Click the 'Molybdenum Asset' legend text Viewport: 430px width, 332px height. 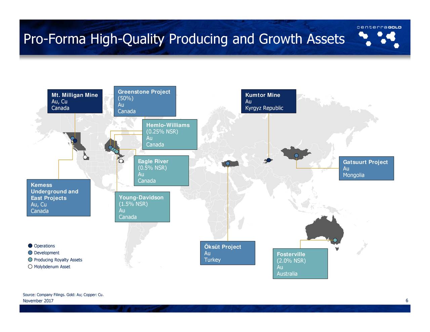[52, 267]
